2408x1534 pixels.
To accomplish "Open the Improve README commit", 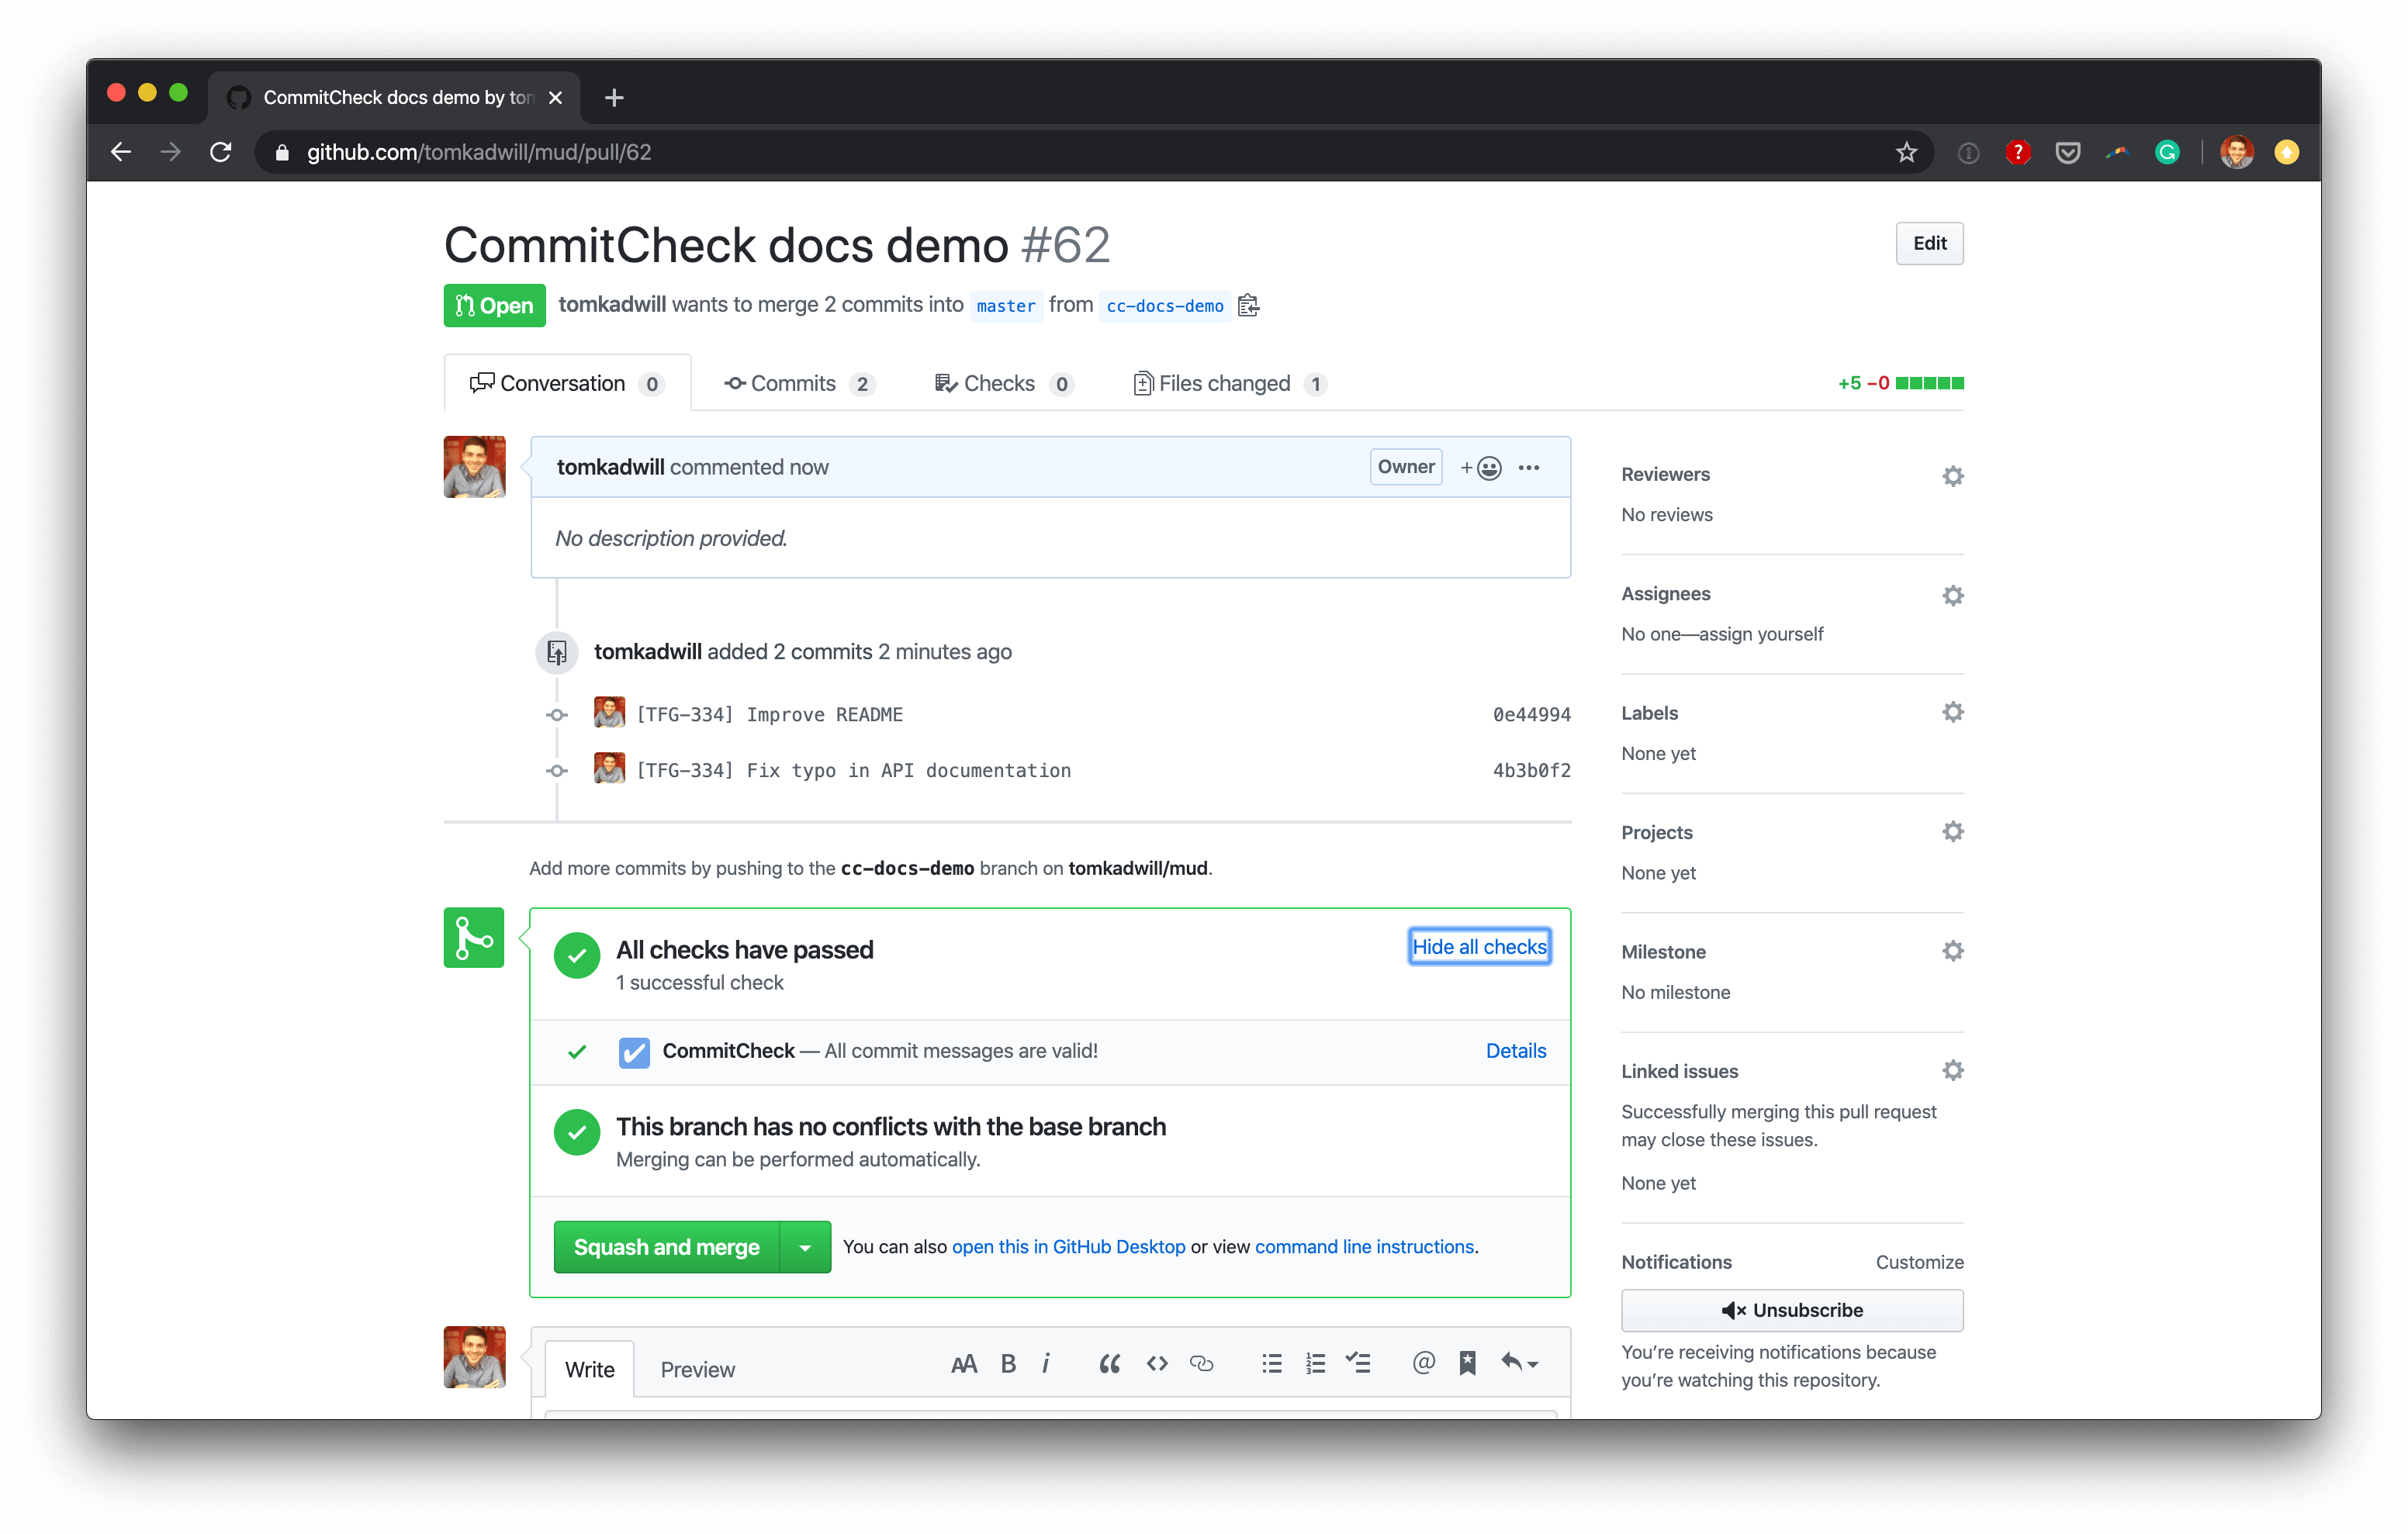I will (x=770, y=714).
